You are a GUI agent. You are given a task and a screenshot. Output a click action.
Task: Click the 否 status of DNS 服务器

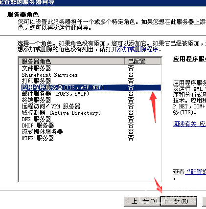[131, 119]
